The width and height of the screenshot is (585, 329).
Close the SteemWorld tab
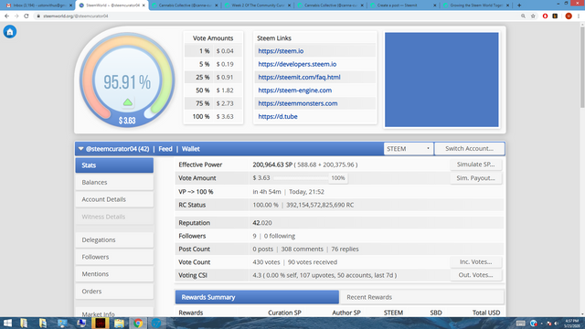tap(144, 5)
